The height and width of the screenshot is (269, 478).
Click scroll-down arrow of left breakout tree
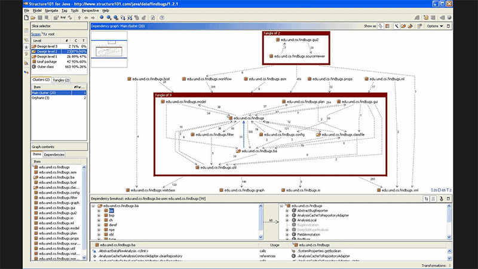tap(261, 237)
